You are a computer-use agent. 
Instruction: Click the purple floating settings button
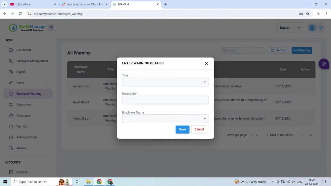click(324, 64)
